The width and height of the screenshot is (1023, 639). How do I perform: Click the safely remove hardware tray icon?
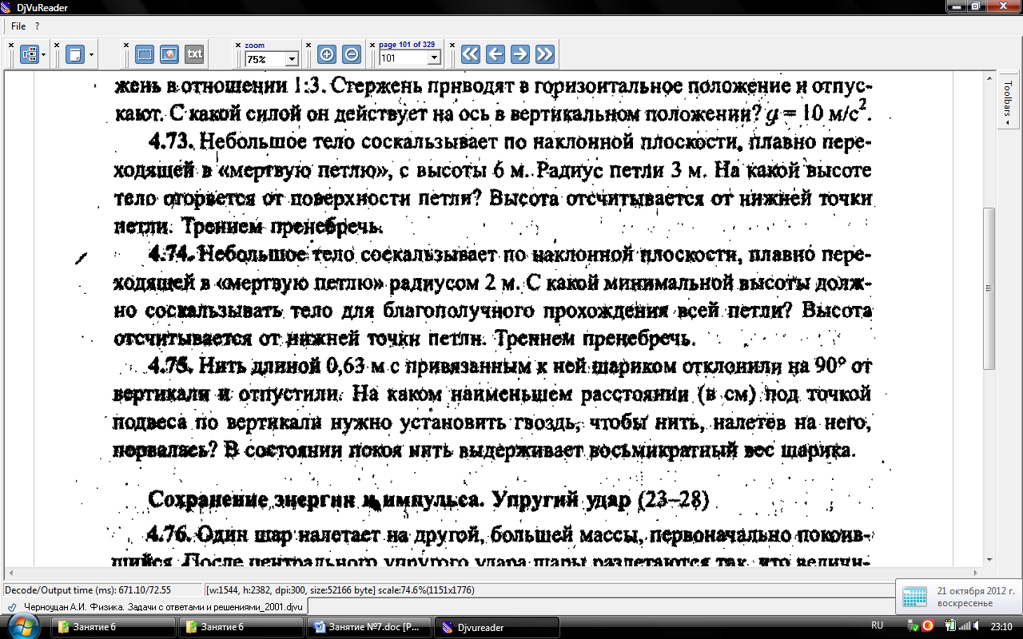[914, 625]
